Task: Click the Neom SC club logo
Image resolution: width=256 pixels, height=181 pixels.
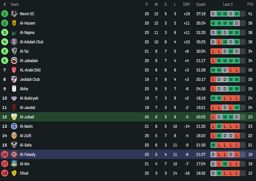Action: pyautogui.click(x=14, y=14)
